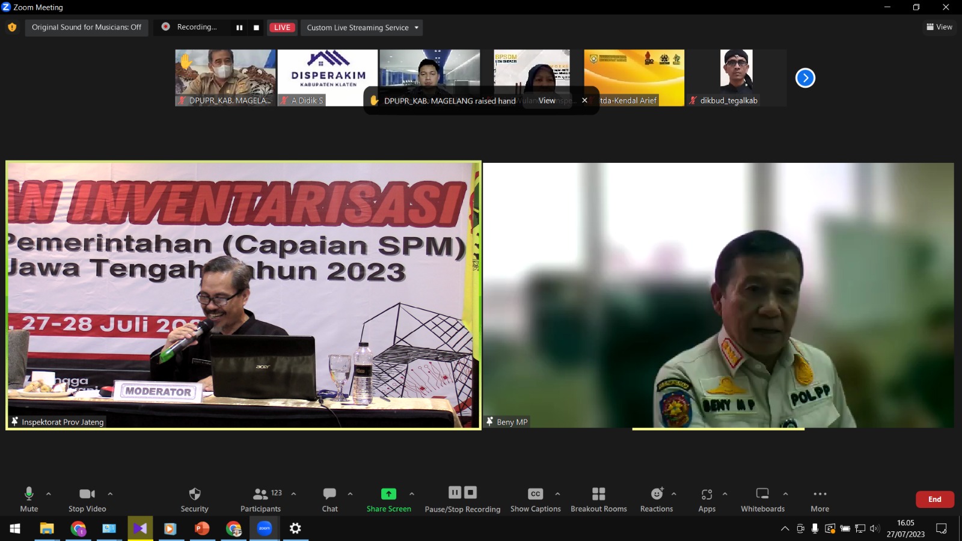Click the red End meeting button
This screenshot has width=962, height=541.
click(x=934, y=500)
